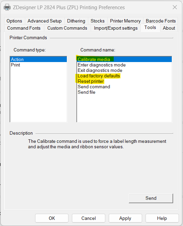
Task: Click the Send button
Action: pos(151,198)
